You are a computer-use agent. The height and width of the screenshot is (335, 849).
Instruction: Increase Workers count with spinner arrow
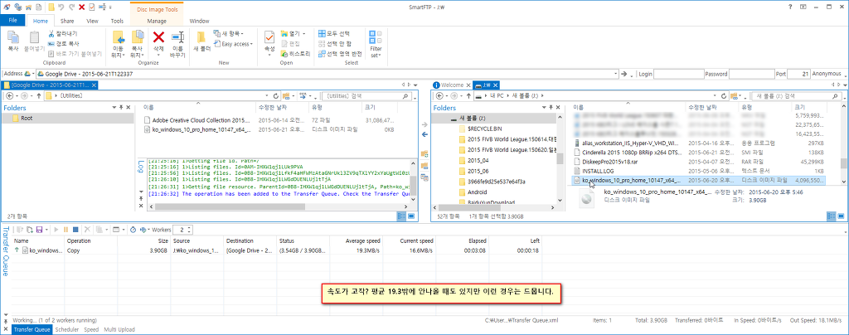click(188, 228)
